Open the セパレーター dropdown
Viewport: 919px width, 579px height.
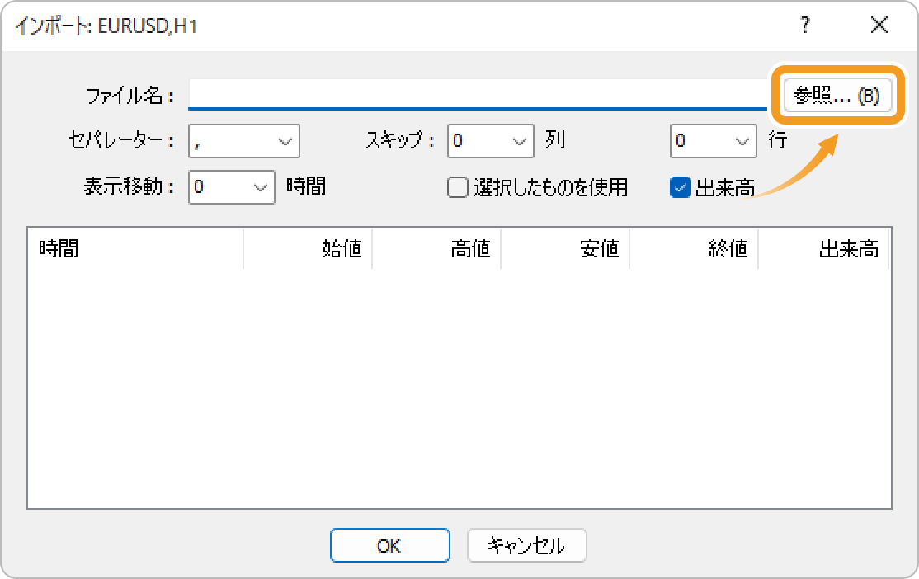[x=244, y=141]
